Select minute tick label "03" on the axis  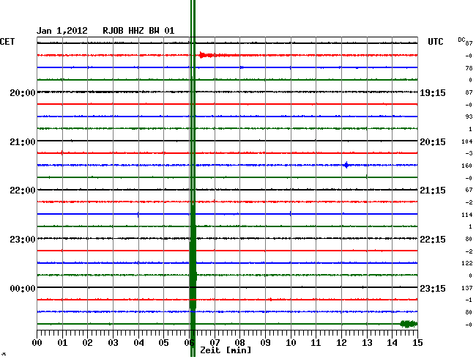pos(113,343)
